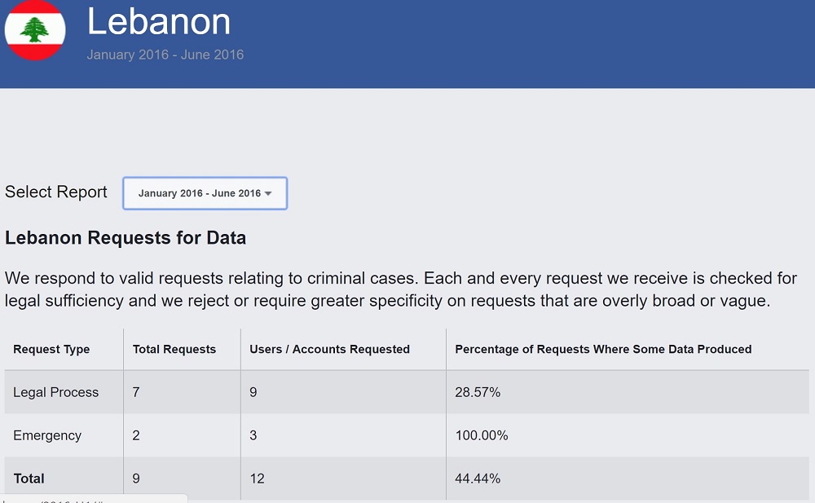
Task: Select the Lebanon Requests for Data heading
Action: point(126,238)
